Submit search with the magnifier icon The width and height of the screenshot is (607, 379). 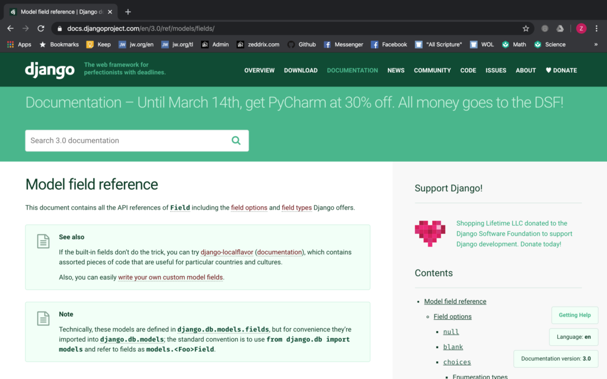(236, 140)
